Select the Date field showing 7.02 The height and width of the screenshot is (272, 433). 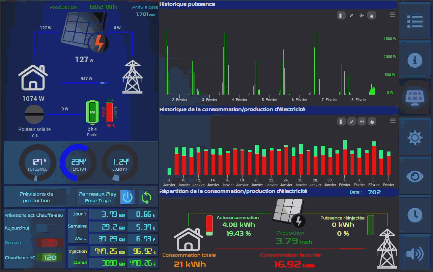coord(374,192)
